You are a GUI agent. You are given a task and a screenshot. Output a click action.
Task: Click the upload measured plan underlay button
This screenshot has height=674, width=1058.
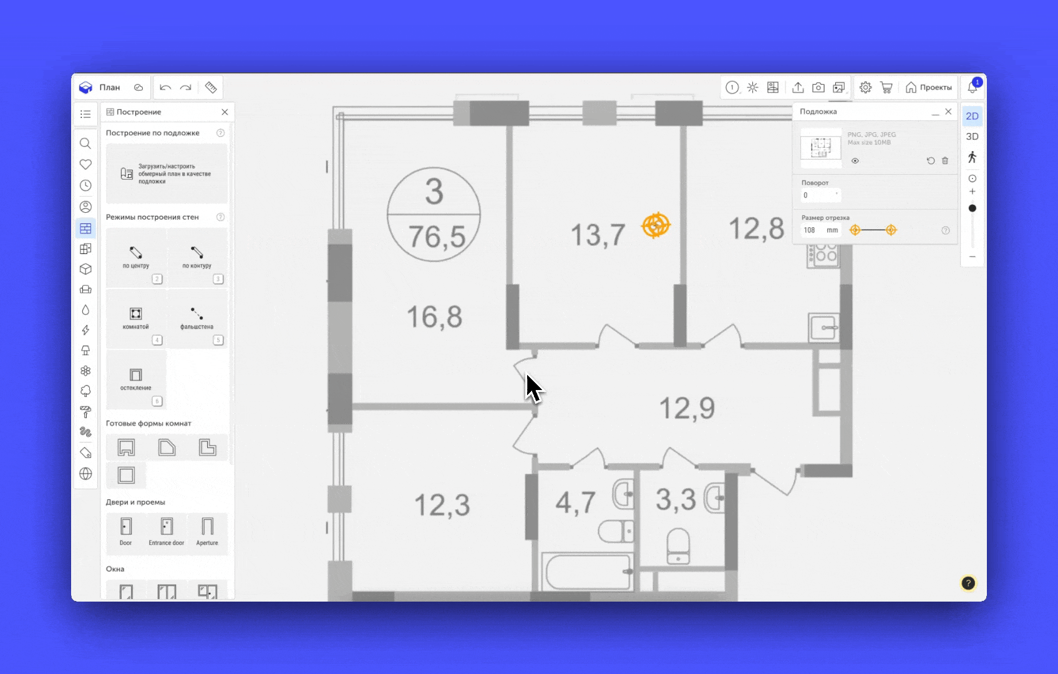click(167, 174)
